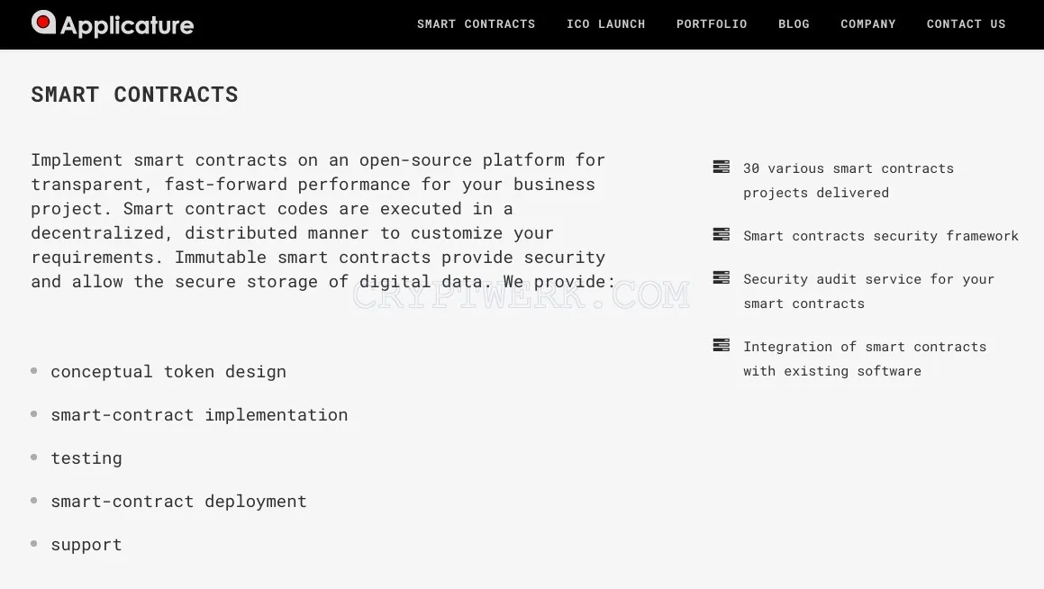Select Contact Us in navigation
The height and width of the screenshot is (589, 1044).
click(x=967, y=24)
